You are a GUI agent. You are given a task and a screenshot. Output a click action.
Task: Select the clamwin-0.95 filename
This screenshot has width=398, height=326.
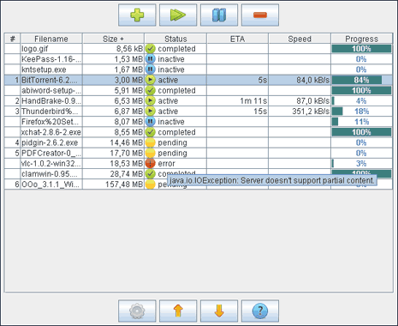[50, 174]
